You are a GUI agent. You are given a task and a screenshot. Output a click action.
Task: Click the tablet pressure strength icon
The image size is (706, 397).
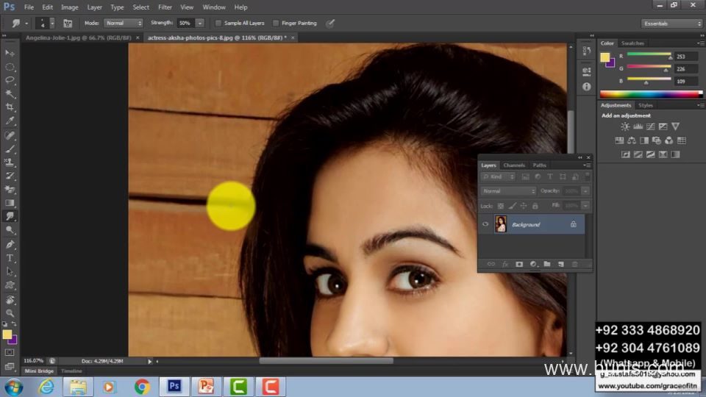tap(330, 24)
